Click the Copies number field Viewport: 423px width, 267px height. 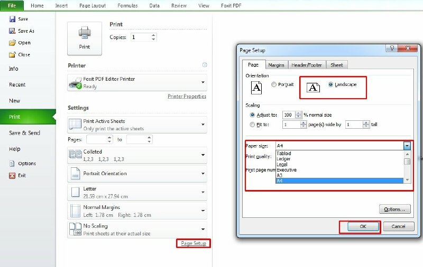pos(141,37)
